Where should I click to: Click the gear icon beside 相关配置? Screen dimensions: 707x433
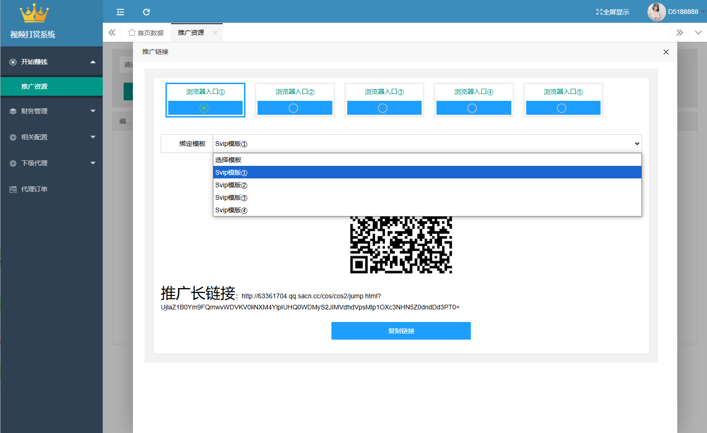[13, 137]
